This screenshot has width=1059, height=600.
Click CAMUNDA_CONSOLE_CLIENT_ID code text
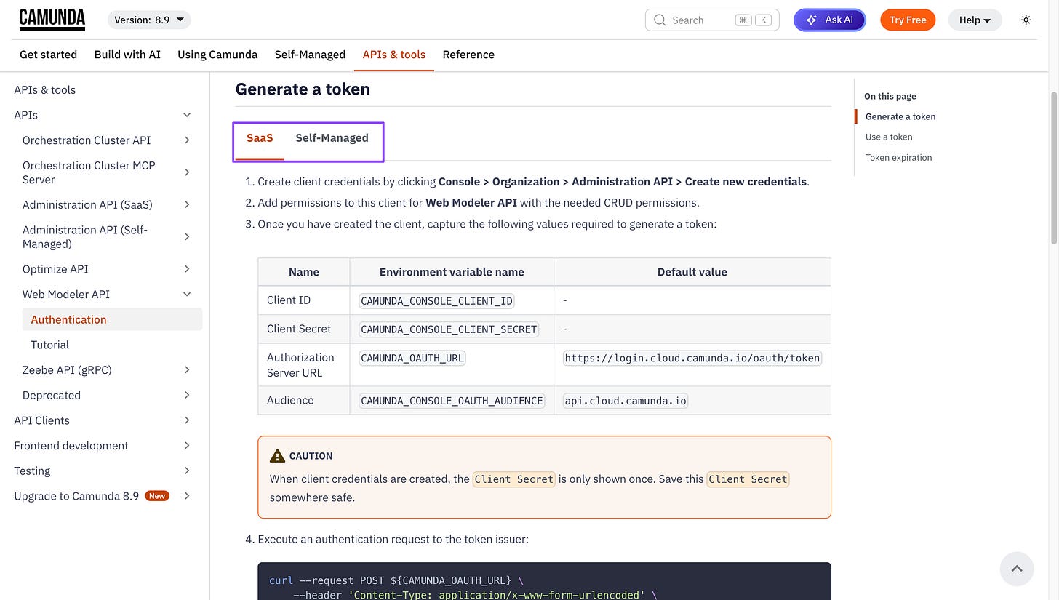click(x=437, y=300)
